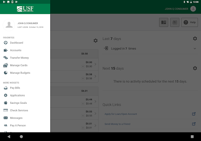Tap the Android back button
201x141 pixels.
point(9,137)
